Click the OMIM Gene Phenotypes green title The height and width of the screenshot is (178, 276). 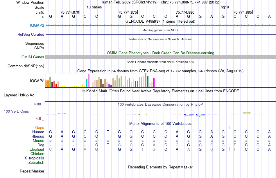click(160, 53)
